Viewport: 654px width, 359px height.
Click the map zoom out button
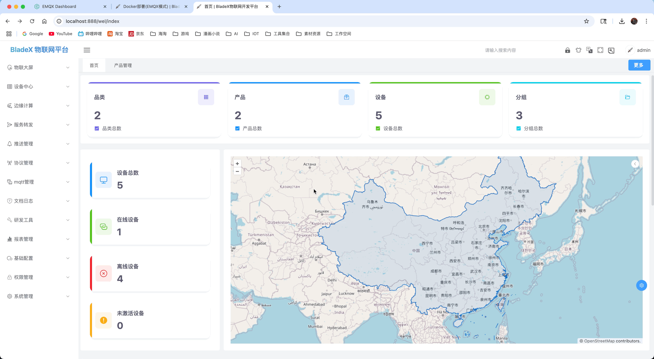[x=237, y=171]
